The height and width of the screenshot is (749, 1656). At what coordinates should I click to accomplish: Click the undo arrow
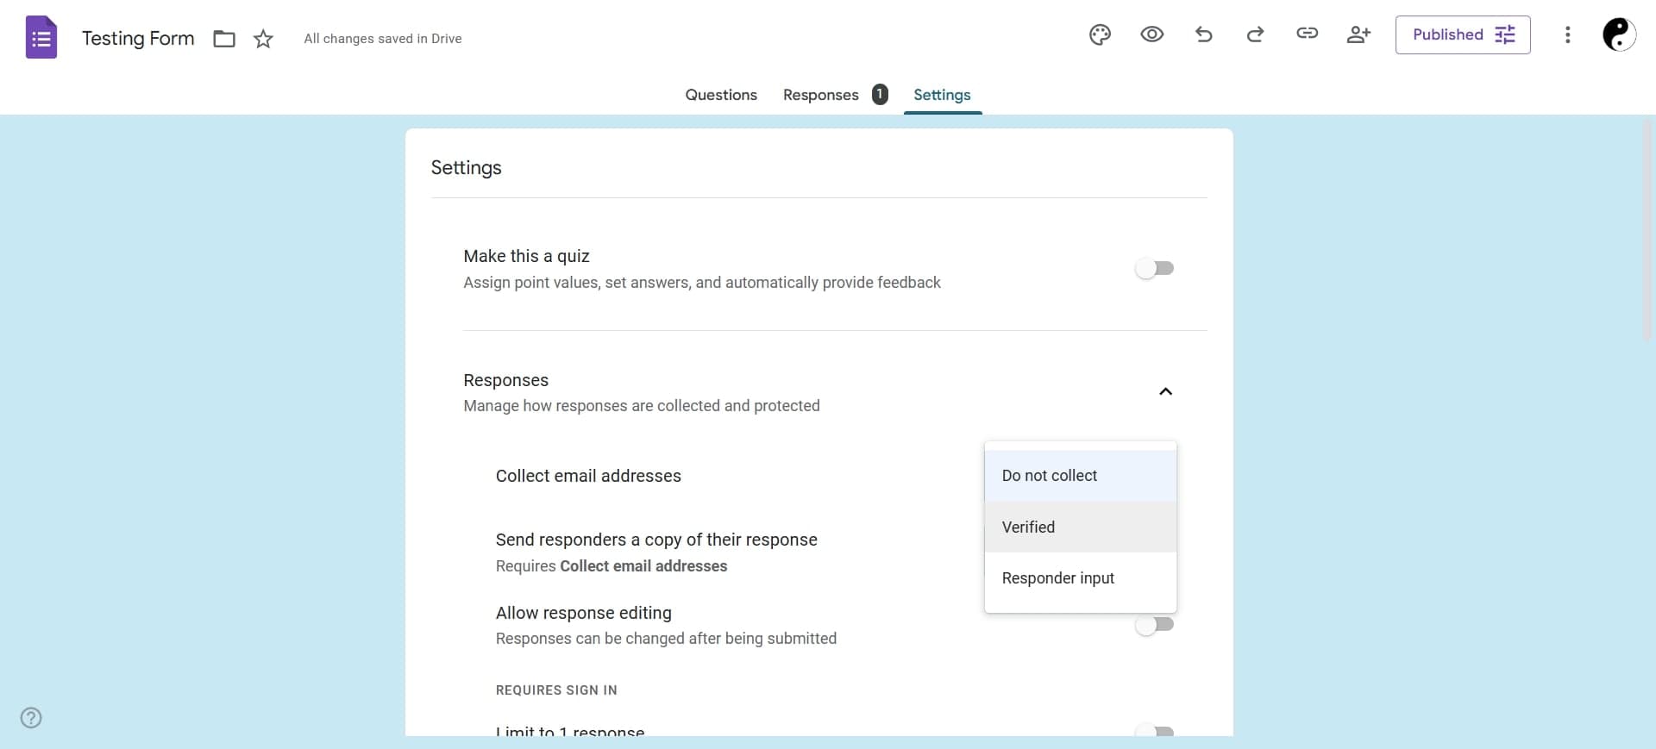(x=1204, y=34)
